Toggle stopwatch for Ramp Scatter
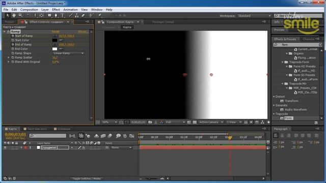The width and height of the screenshot is (326, 183). coord(13,57)
